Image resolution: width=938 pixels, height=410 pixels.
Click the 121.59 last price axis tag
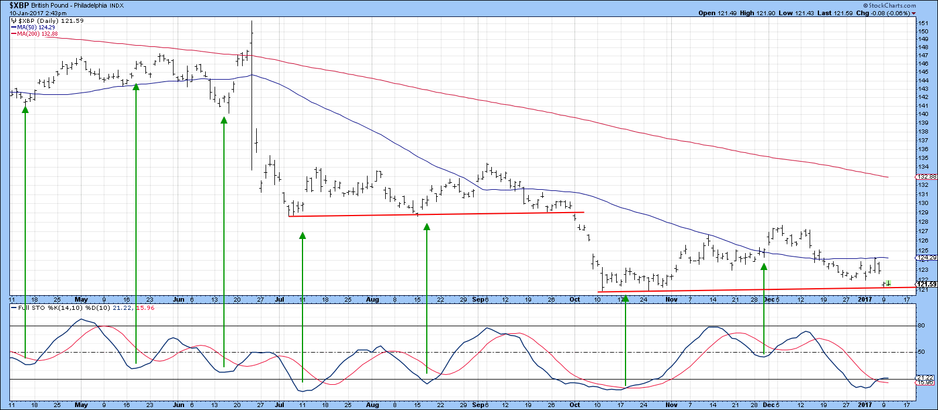(926, 283)
